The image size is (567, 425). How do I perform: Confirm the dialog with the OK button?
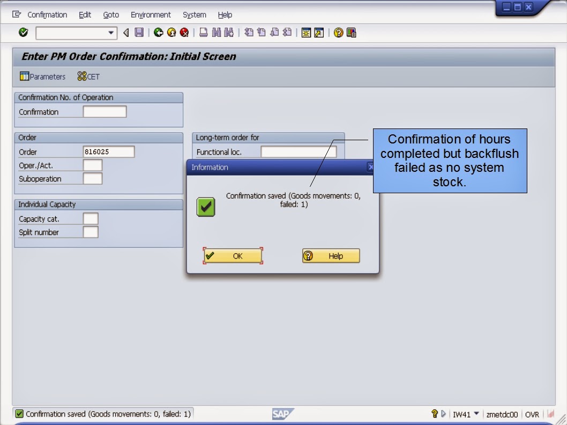coord(234,255)
